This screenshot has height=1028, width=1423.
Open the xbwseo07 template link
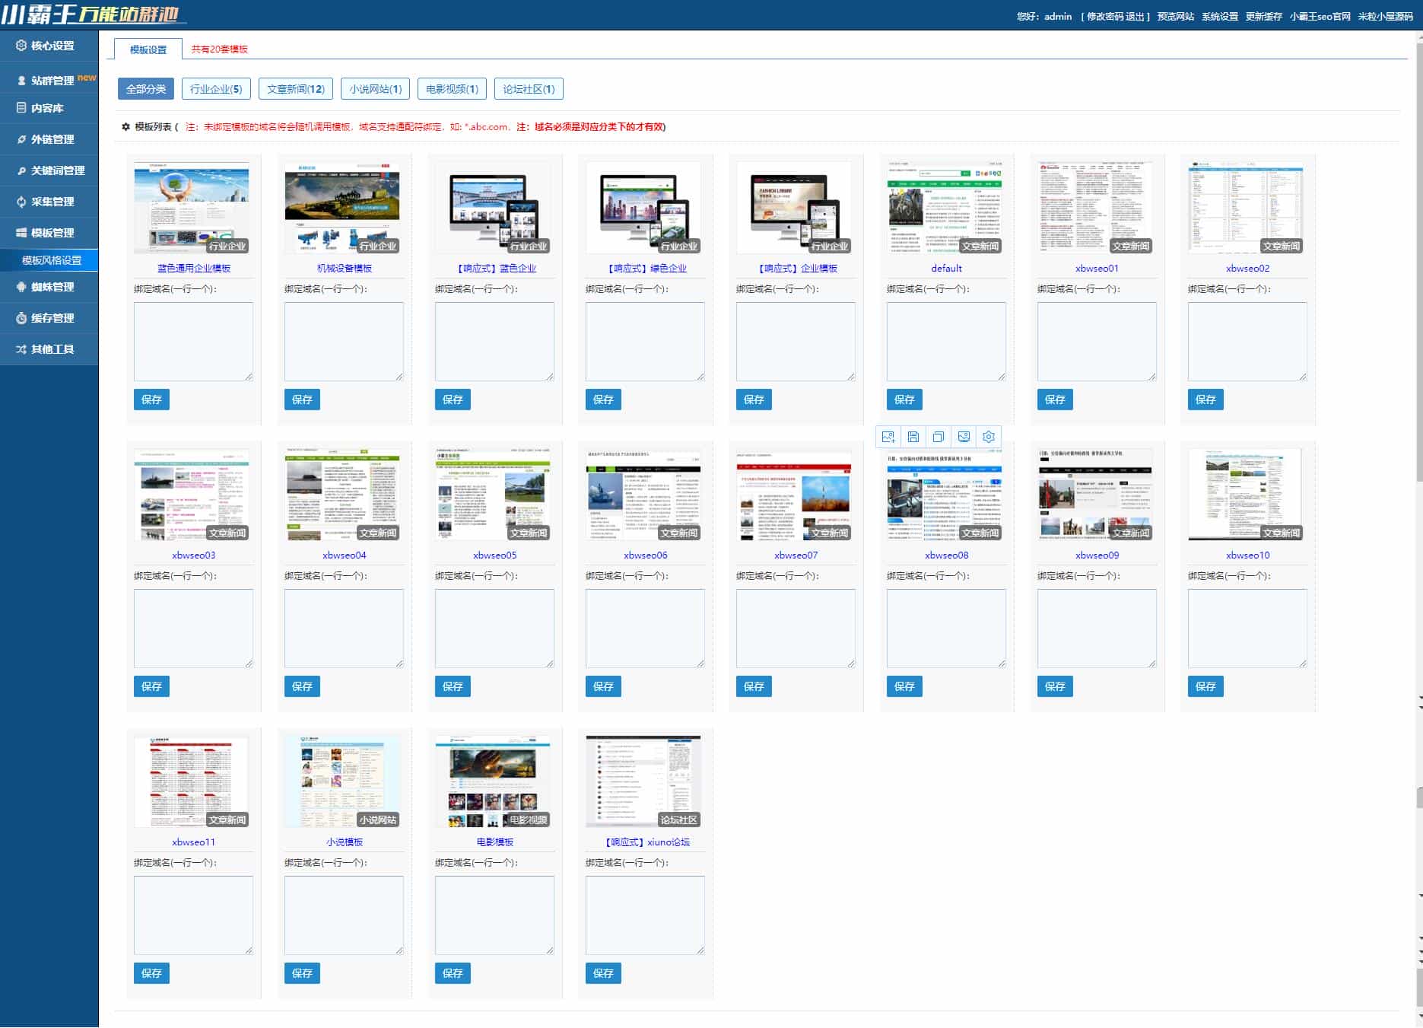pyautogui.click(x=796, y=555)
